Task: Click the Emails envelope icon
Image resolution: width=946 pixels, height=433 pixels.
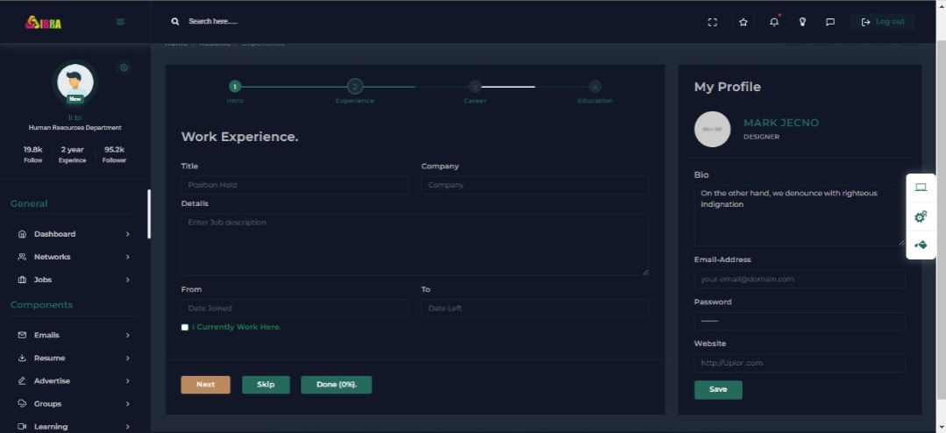Action: [22, 336]
